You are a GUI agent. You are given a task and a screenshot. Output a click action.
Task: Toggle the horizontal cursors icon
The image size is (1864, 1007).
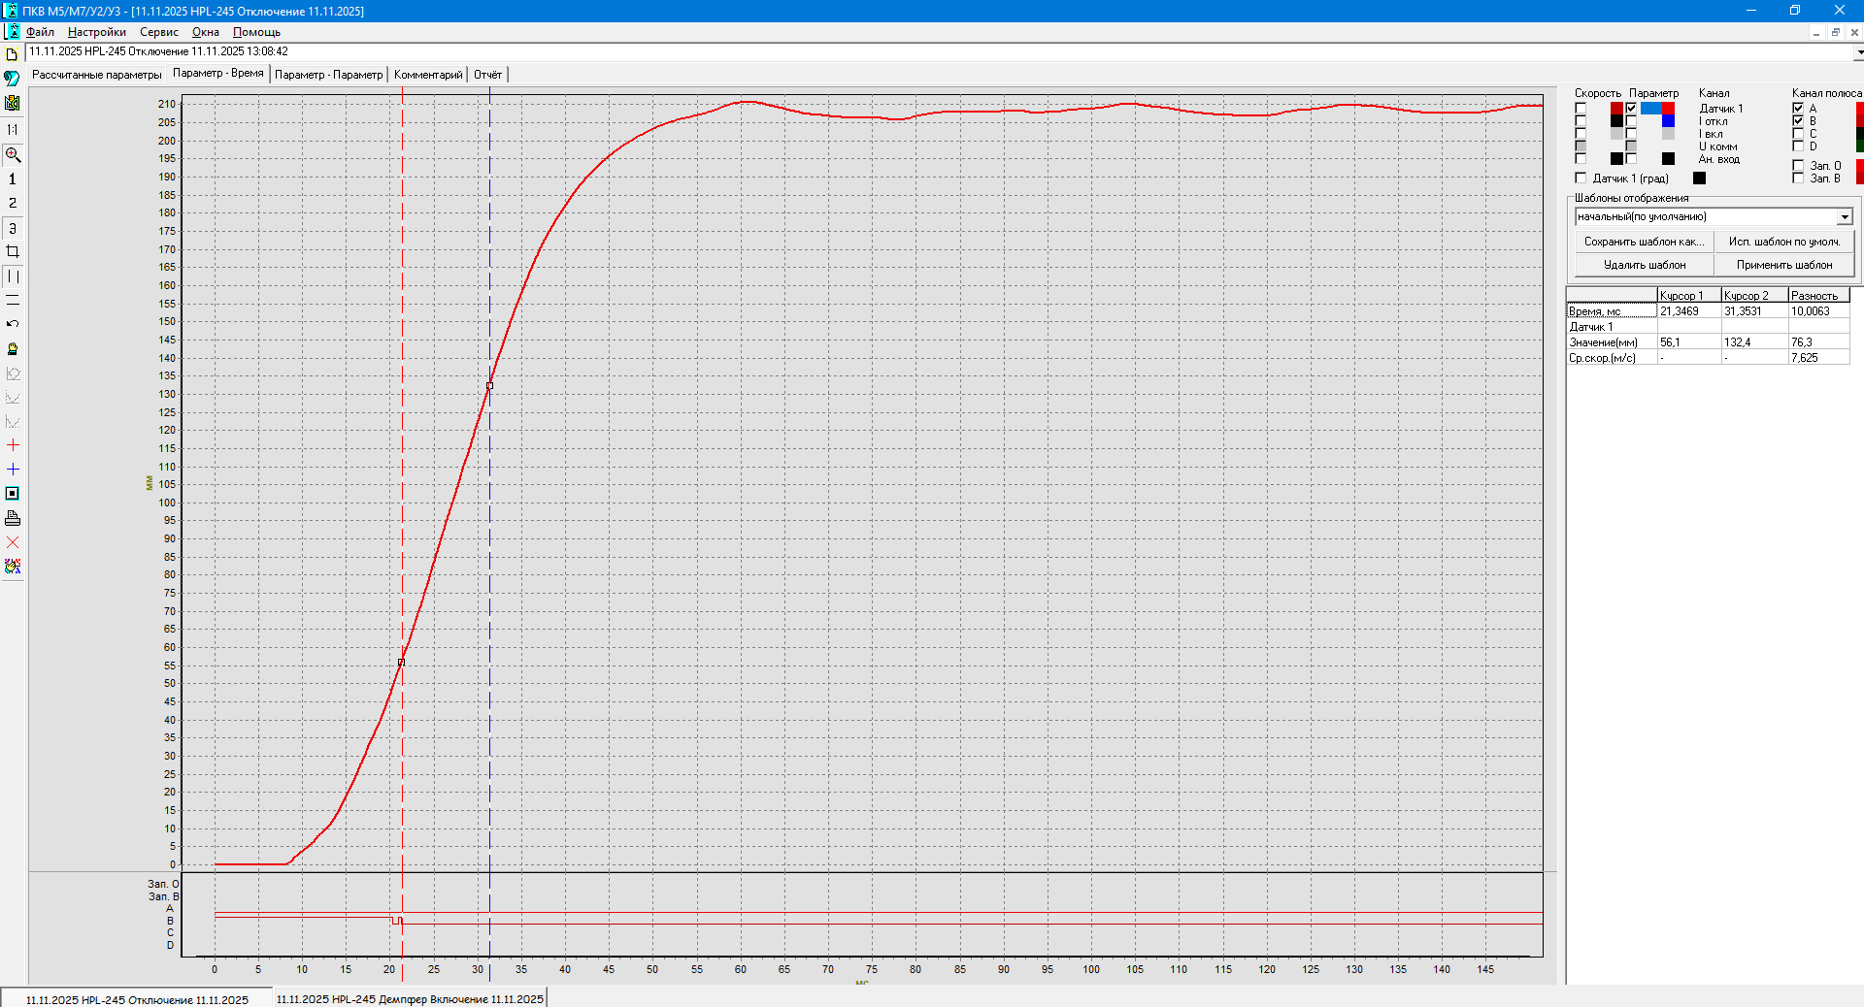[x=13, y=301]
